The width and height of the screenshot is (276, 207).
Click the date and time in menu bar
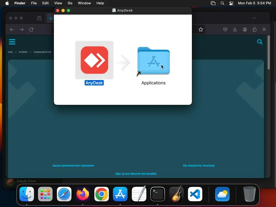tap(254, 3)
